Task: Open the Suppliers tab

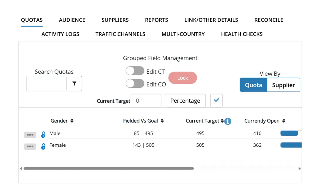Action: point(115,20)
